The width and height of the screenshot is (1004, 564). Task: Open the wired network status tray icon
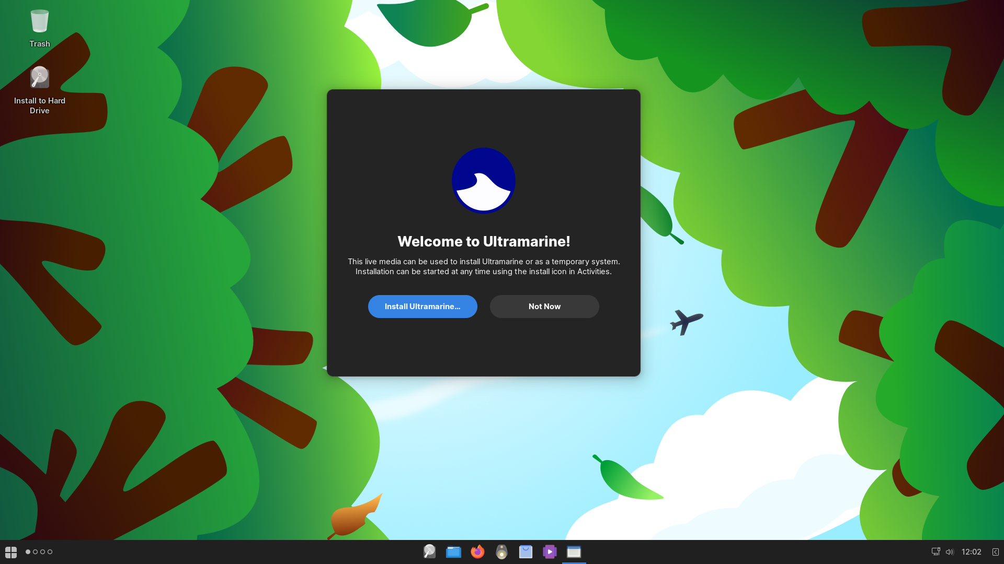[936, 551]
